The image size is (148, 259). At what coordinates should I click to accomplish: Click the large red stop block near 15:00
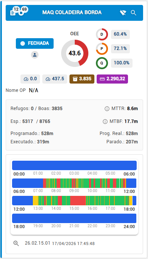(x=78, y=200)
